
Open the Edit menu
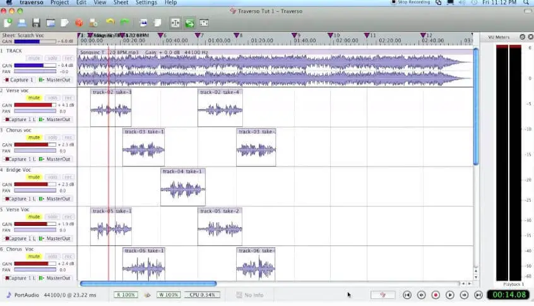click(81, 3)
